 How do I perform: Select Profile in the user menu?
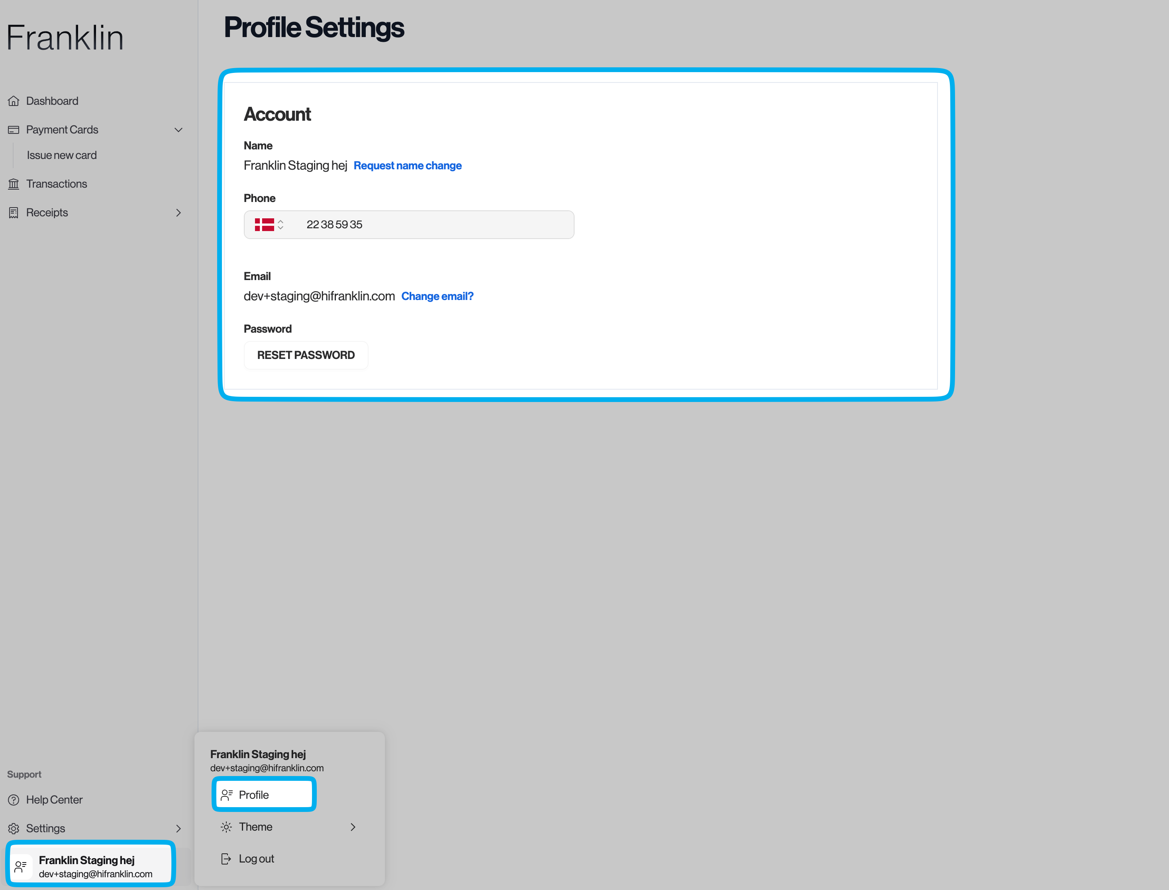pyautogui.click(x=264, y=795)
